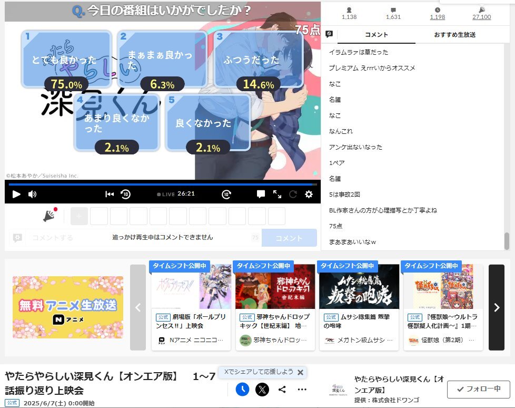Open the three-dot more menu
This screenshot has height=408, width=515.
point(302,390)
